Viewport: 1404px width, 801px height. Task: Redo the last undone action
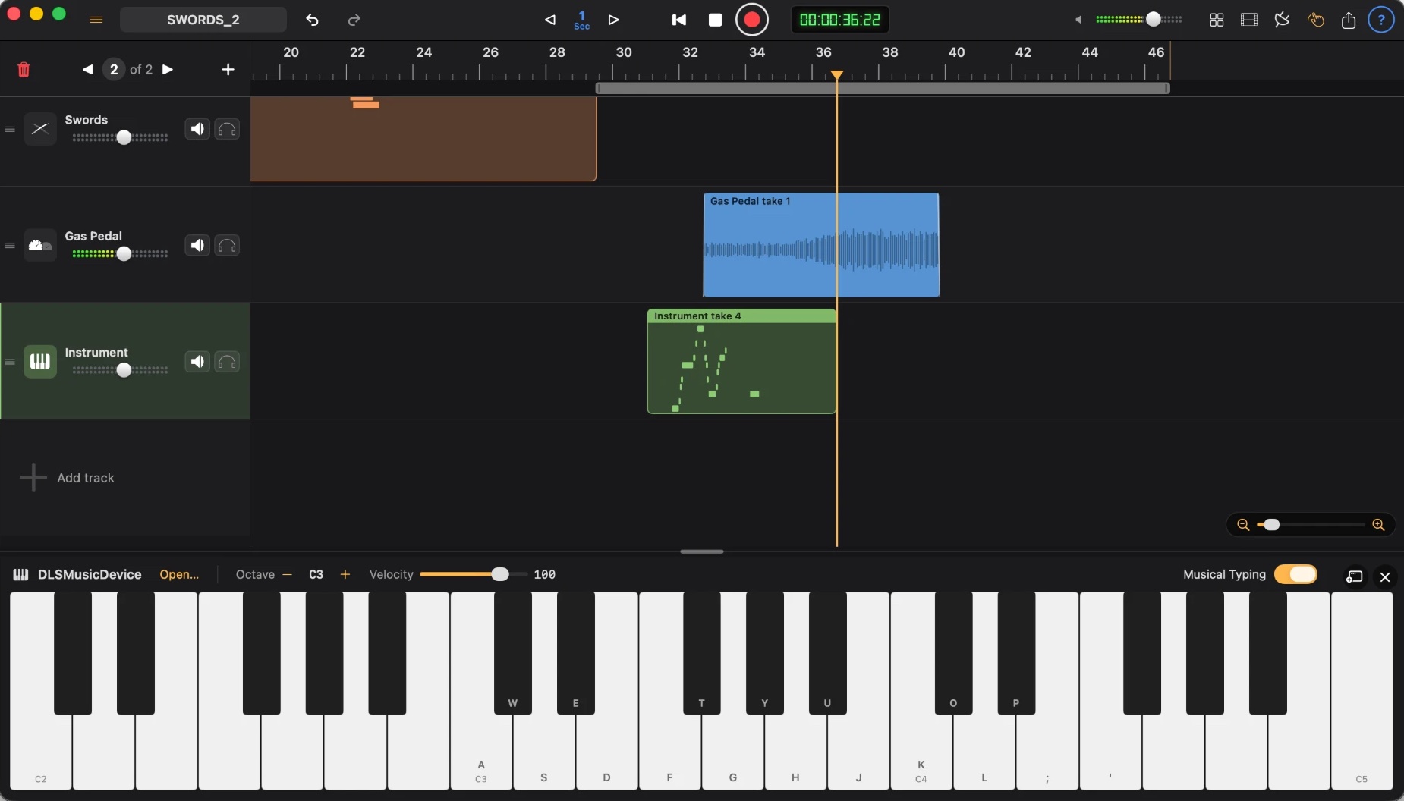coord(354,20)
